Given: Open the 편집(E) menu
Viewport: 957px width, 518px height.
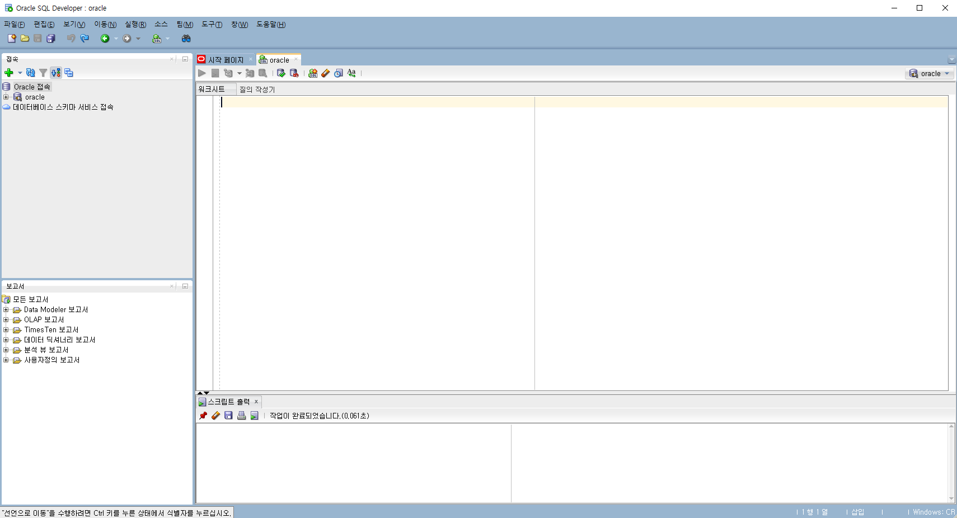Looking at the screenshot, I should point(44,25).
